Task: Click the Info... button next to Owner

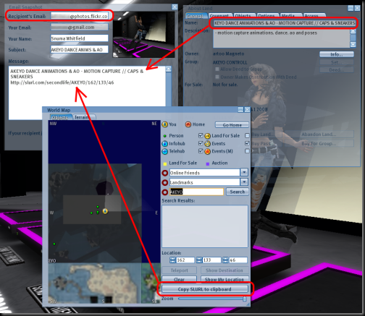Action: pos(337,54)
